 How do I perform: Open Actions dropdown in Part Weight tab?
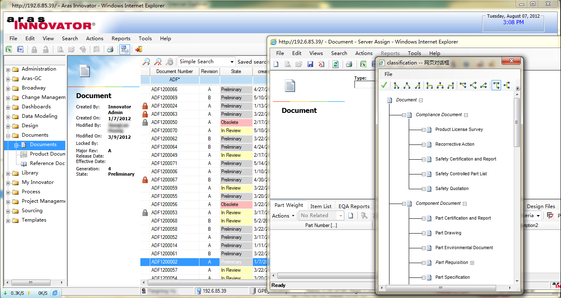[x=284, y=215]
